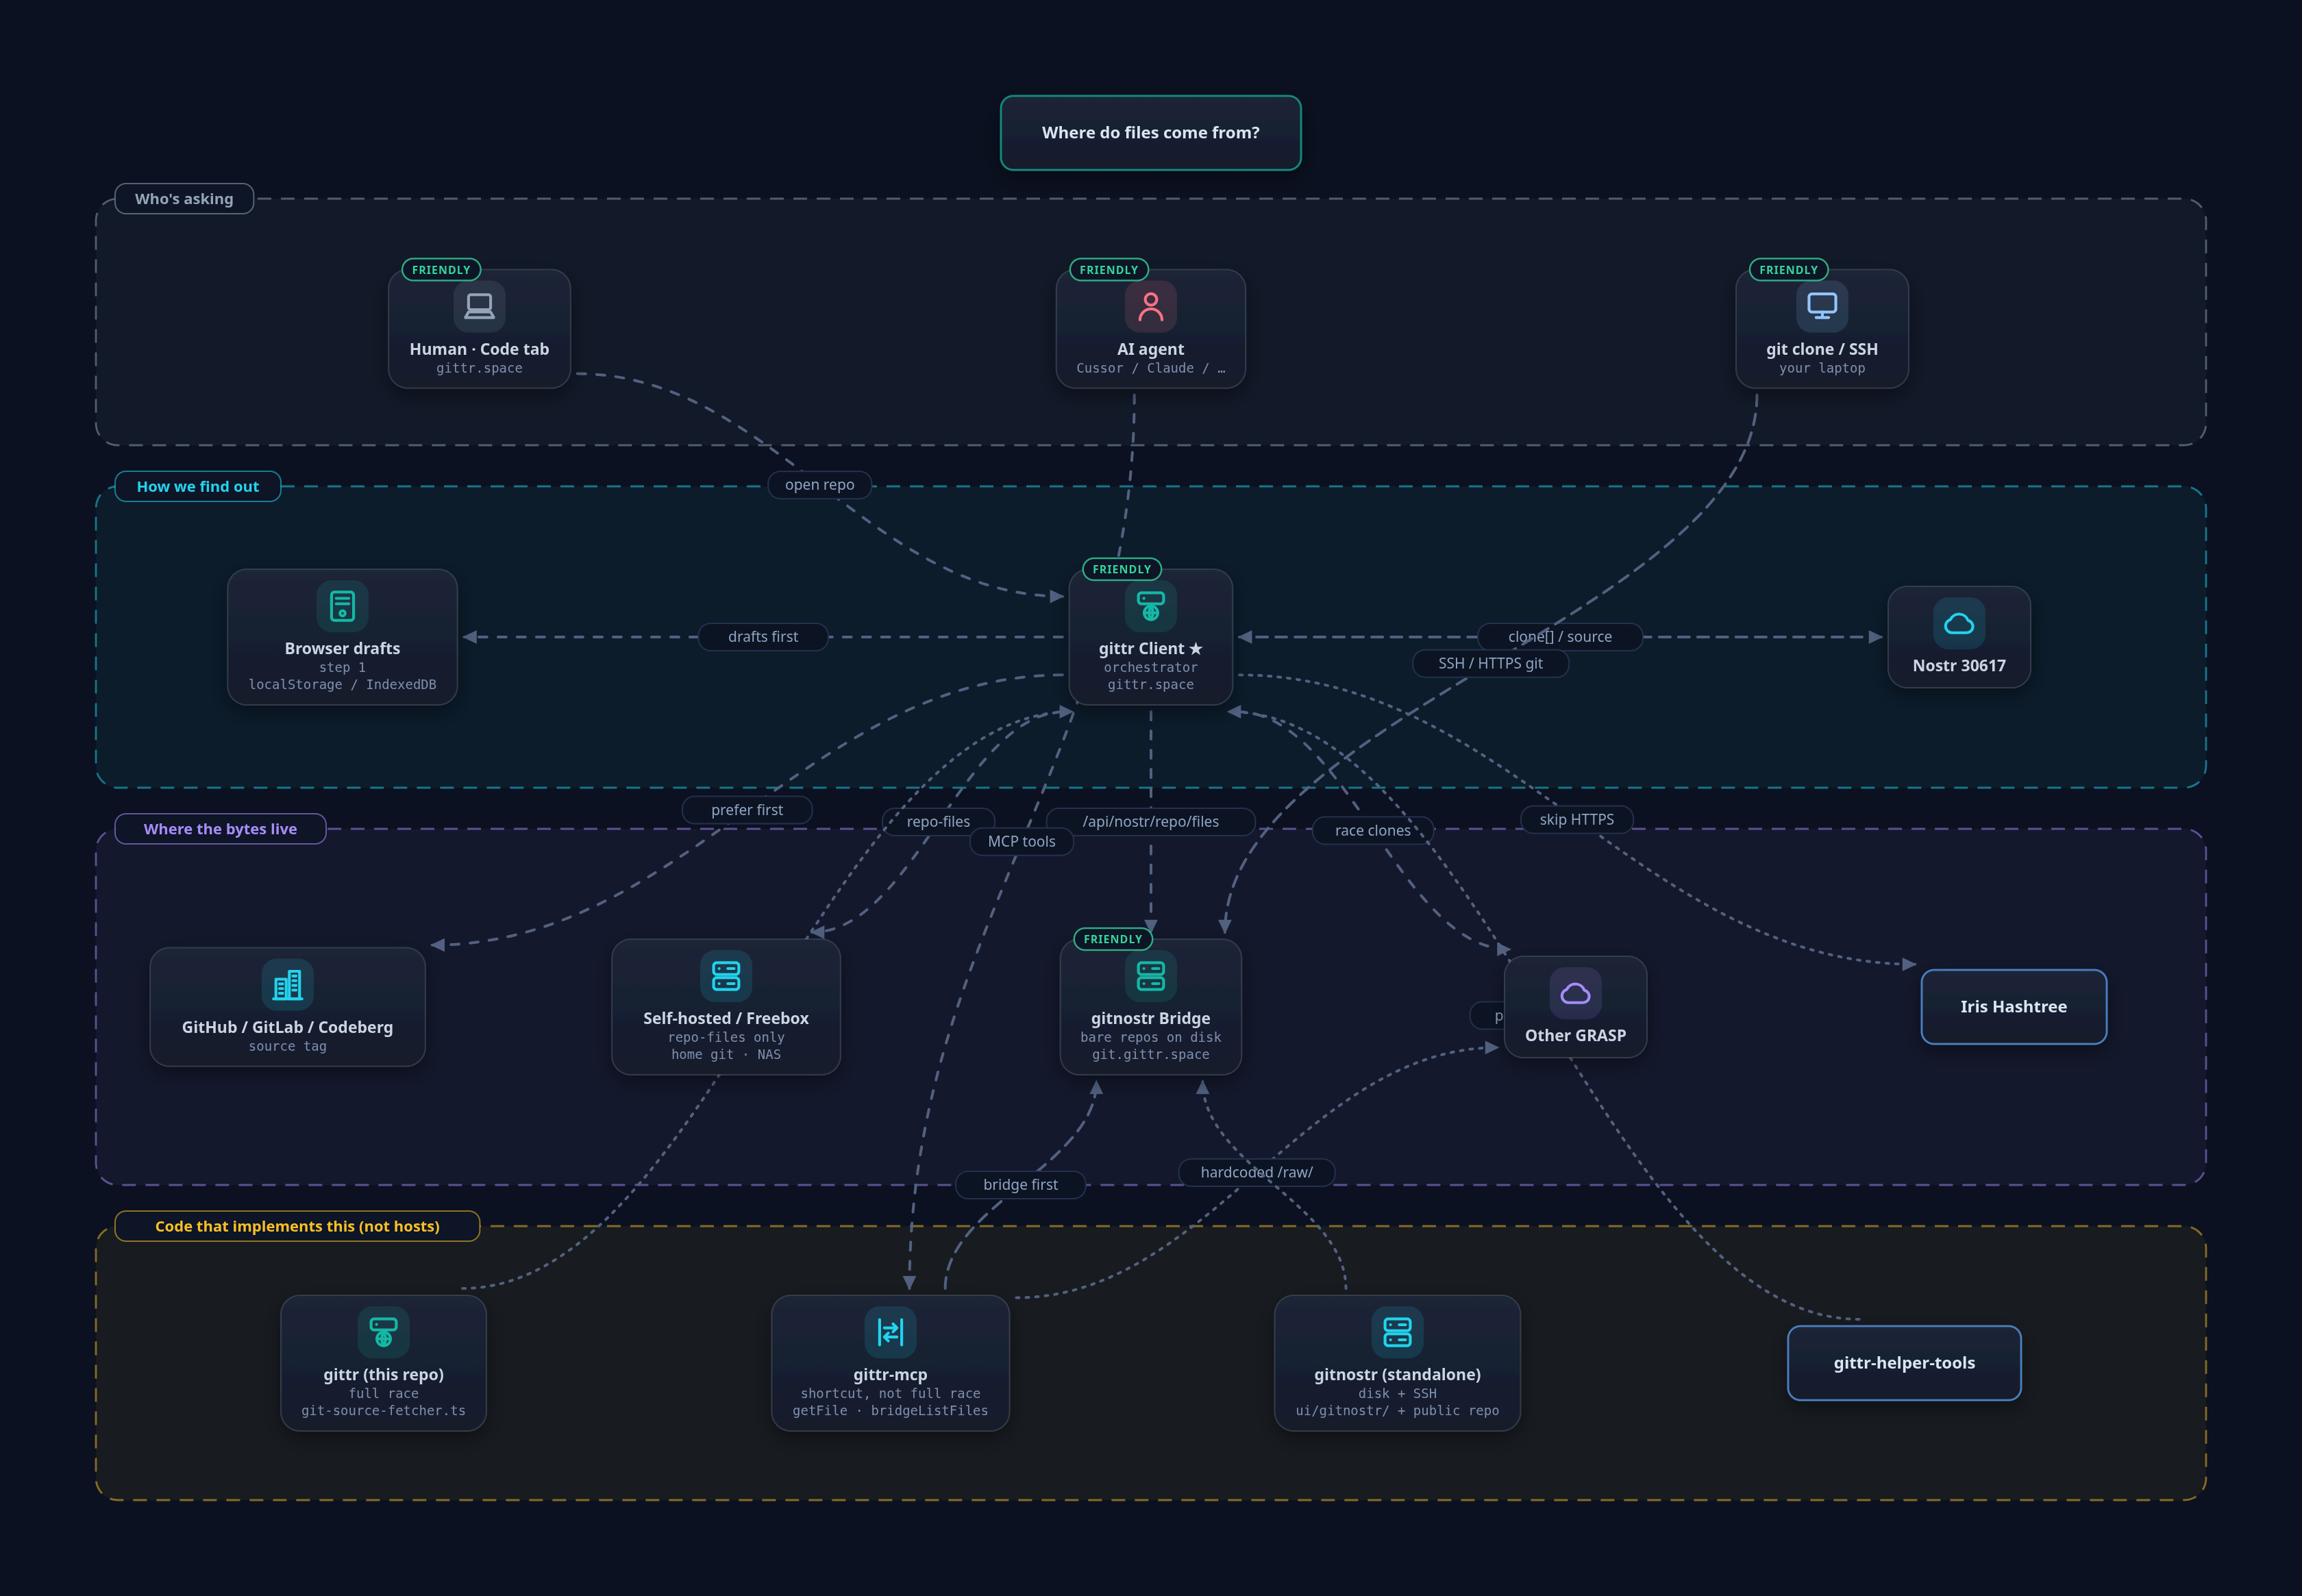The height and width of the screenshot is (1596, 2302).
Task: Click the 'clone[] / source' edge label
Action: (x=1560, y=637)
